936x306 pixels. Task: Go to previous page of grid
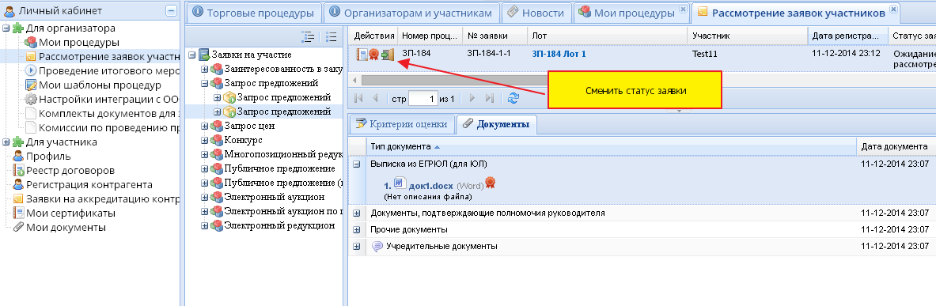coord(375,98)
